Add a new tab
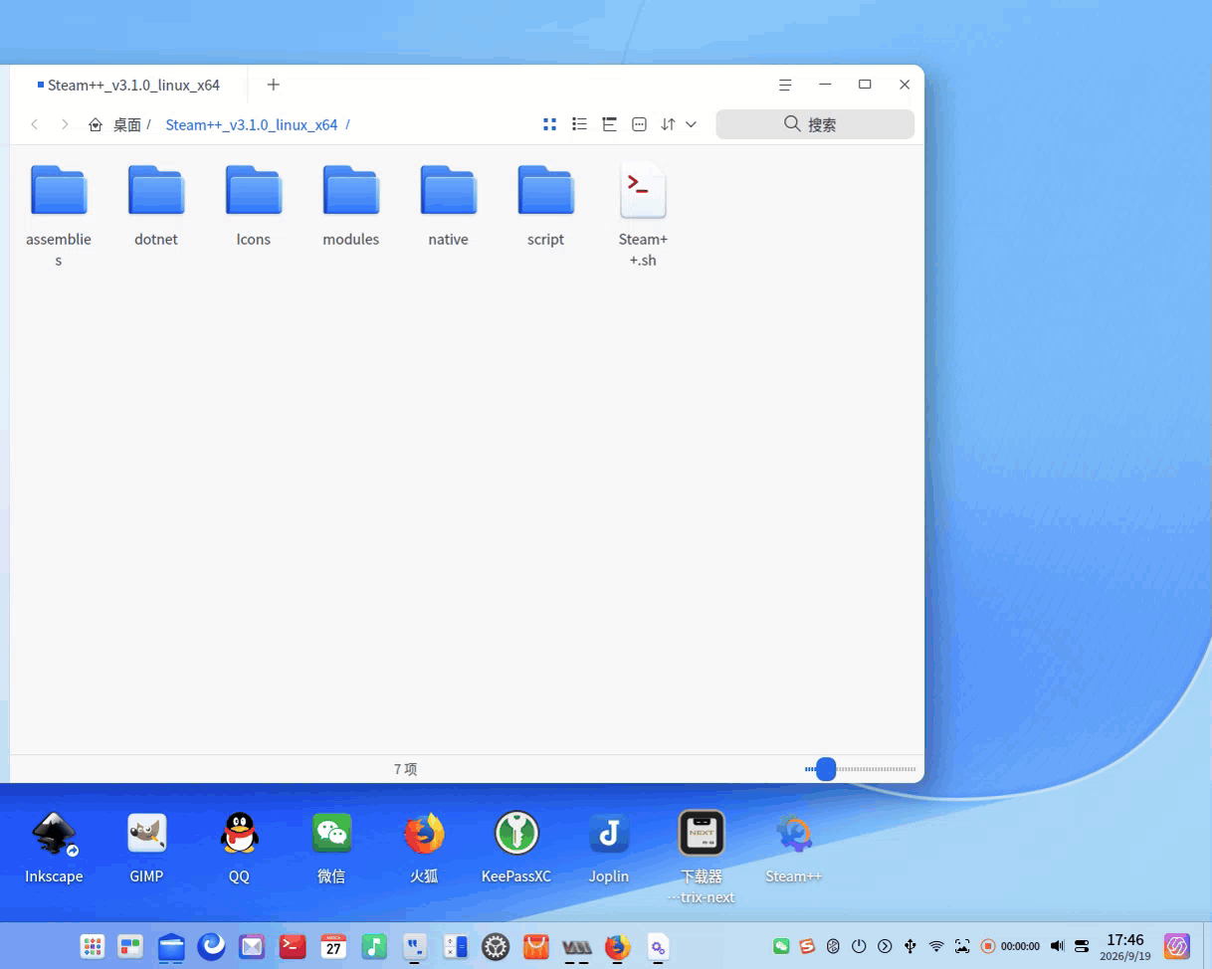This screenshot has height=969, width=1212. click(274, 85)
